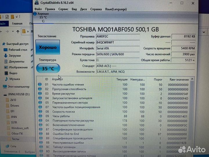The height and width of the screenshot is (157, 209).
Task: Click the Up arrow in Explorer navigation
Action: tap(18, 31)
